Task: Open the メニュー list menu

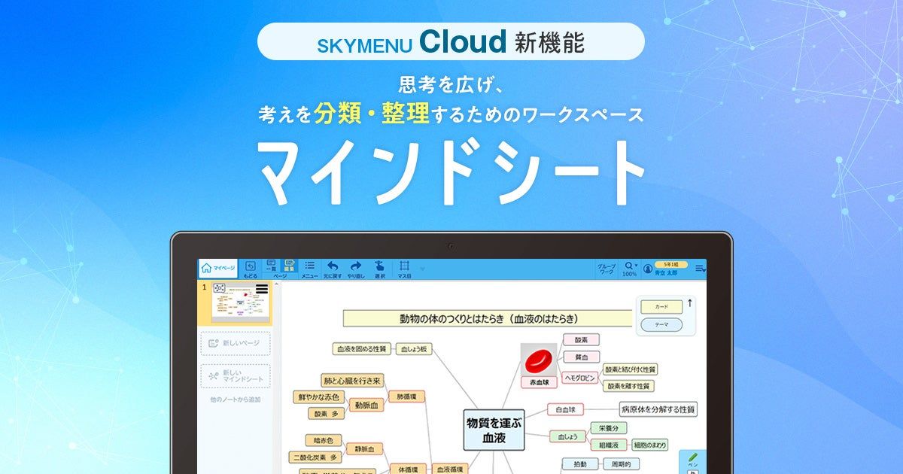Action: pos(309,269)
